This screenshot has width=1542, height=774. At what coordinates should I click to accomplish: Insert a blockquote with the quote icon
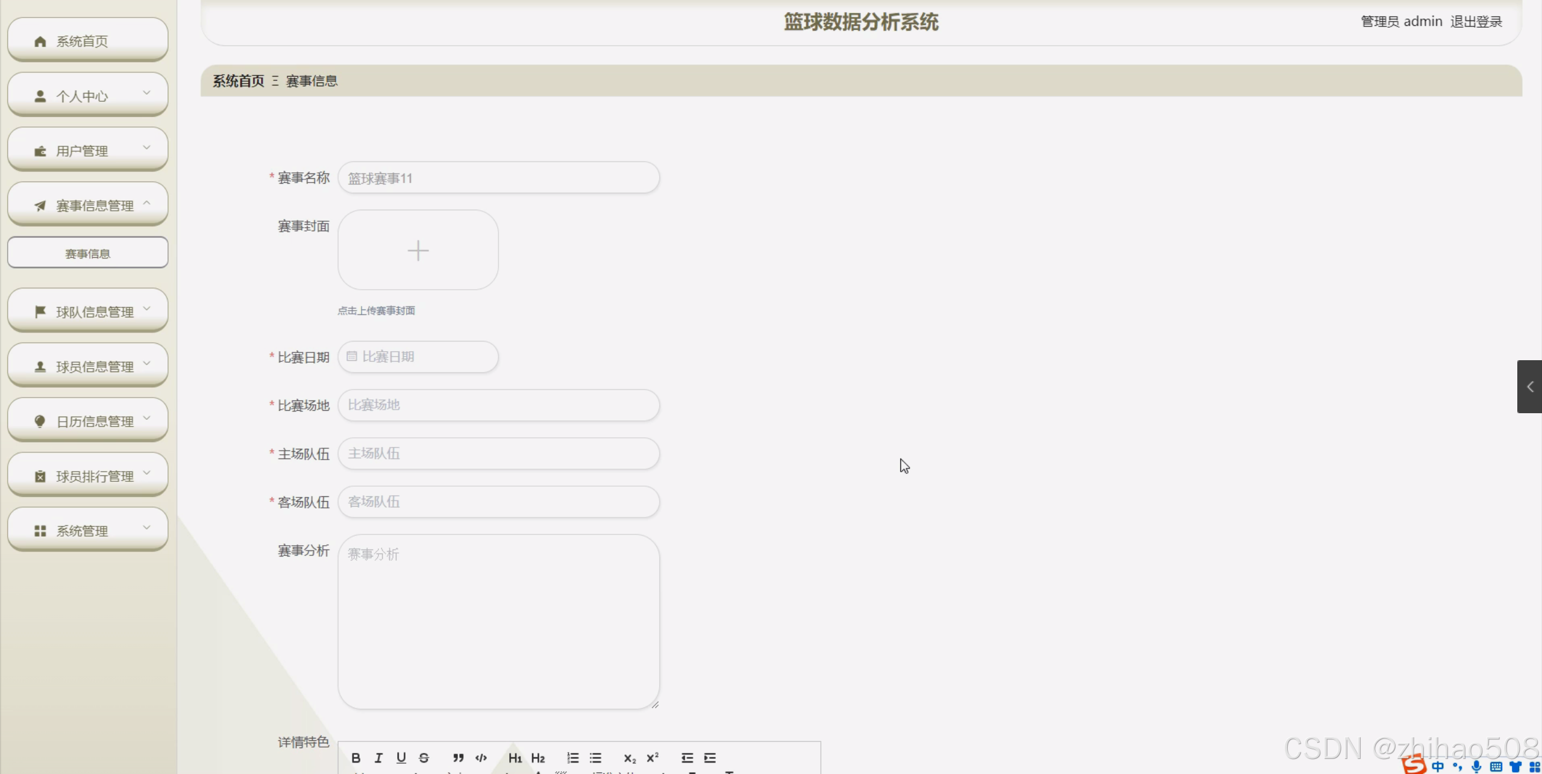[458, 758]
